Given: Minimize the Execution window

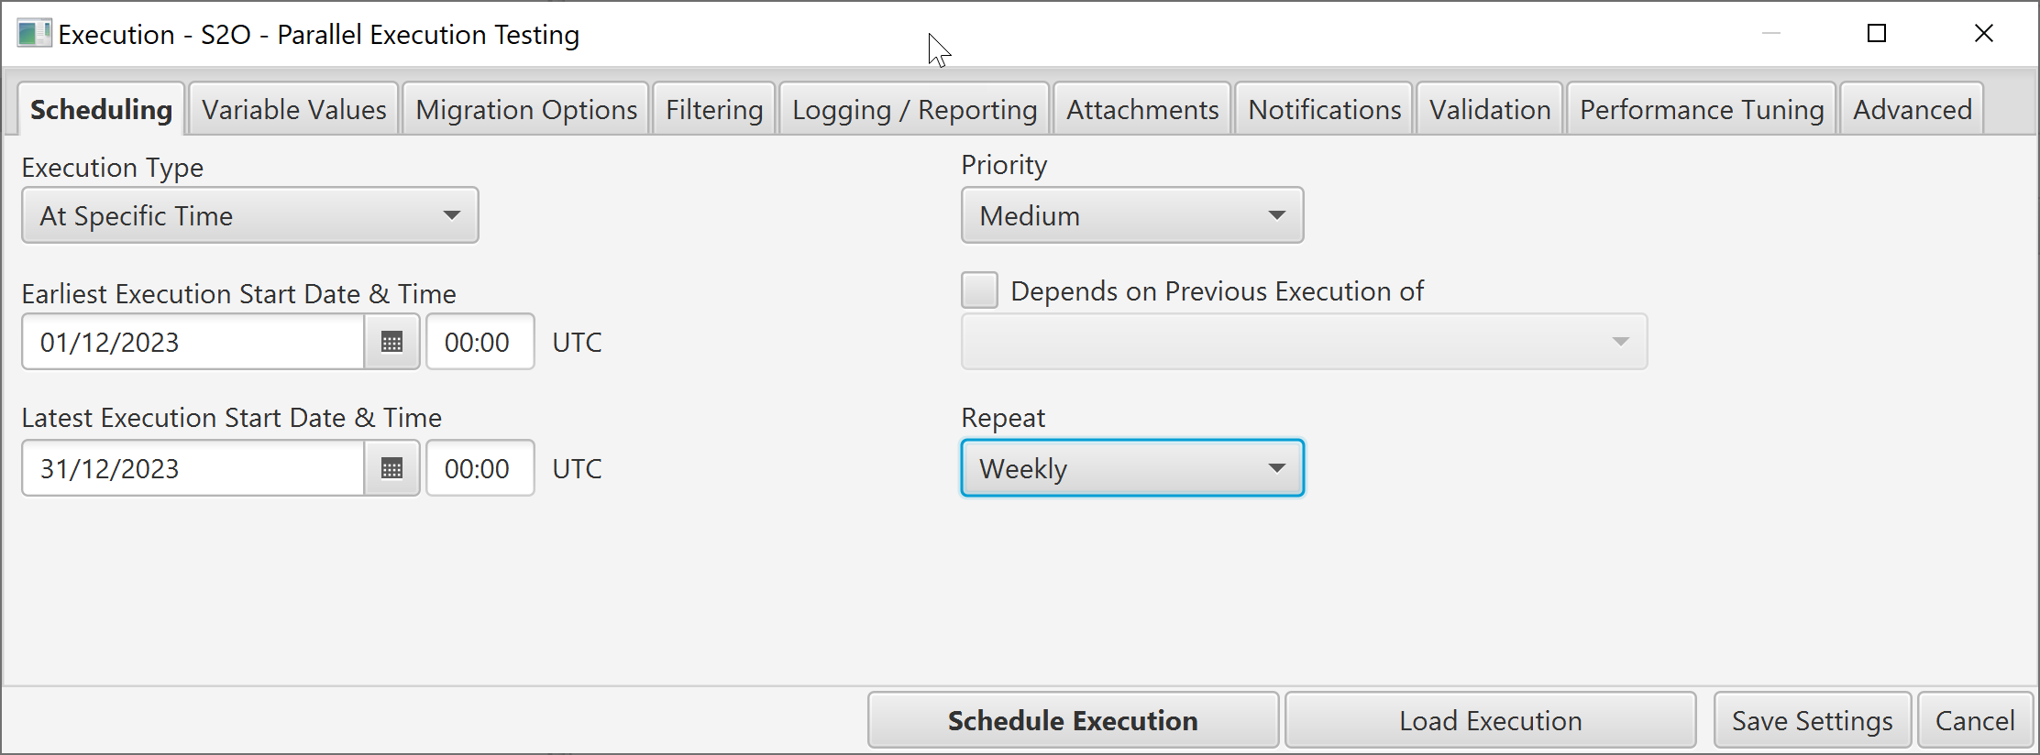Looking at the screenshot, I should coord(1771,34).
